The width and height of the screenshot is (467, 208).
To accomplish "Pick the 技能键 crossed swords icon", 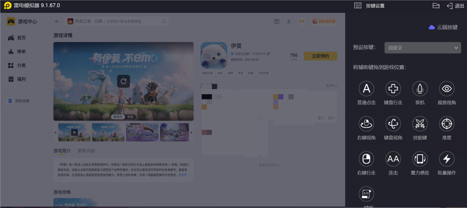I will pos(420,124).
